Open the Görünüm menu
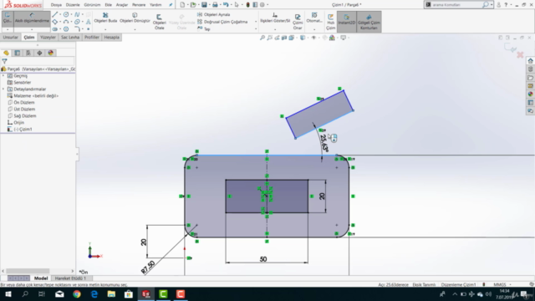This screenshot has height=301, width=535. click(x=92, y=5)
